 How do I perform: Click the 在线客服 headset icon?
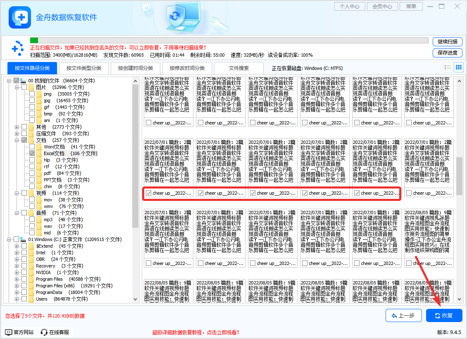click(x=44, y=332)
